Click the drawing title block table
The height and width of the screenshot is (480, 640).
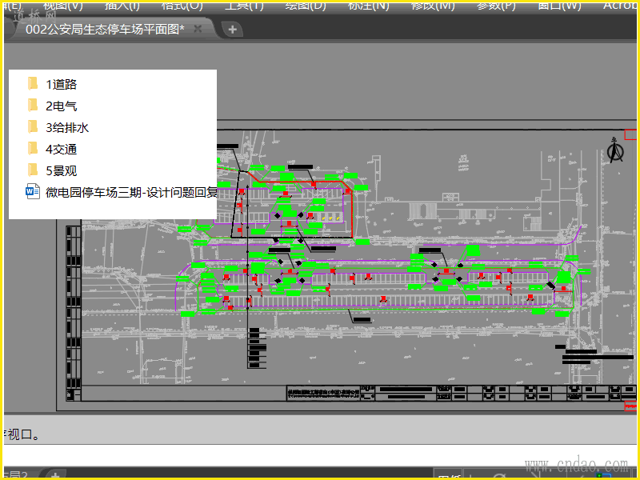pos(462,393)
